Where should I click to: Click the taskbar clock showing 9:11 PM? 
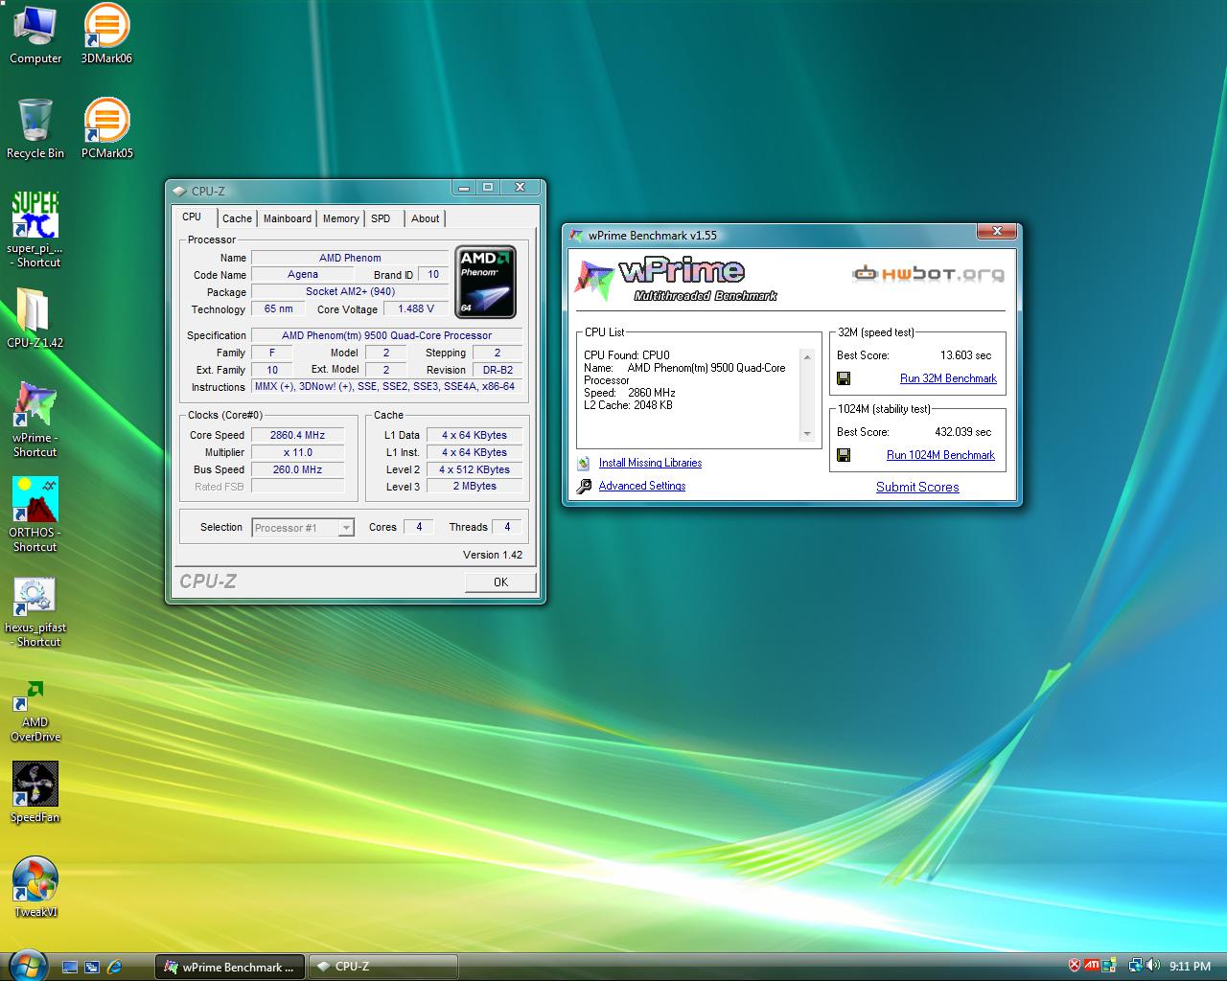(x=1191, y=967)
